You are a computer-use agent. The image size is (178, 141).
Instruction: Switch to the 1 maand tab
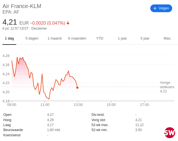coord(55,38)
